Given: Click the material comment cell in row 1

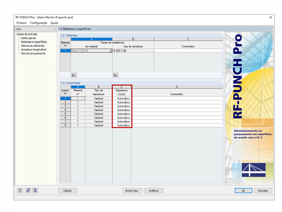Looking at the screenshot, I should (188, 51).
